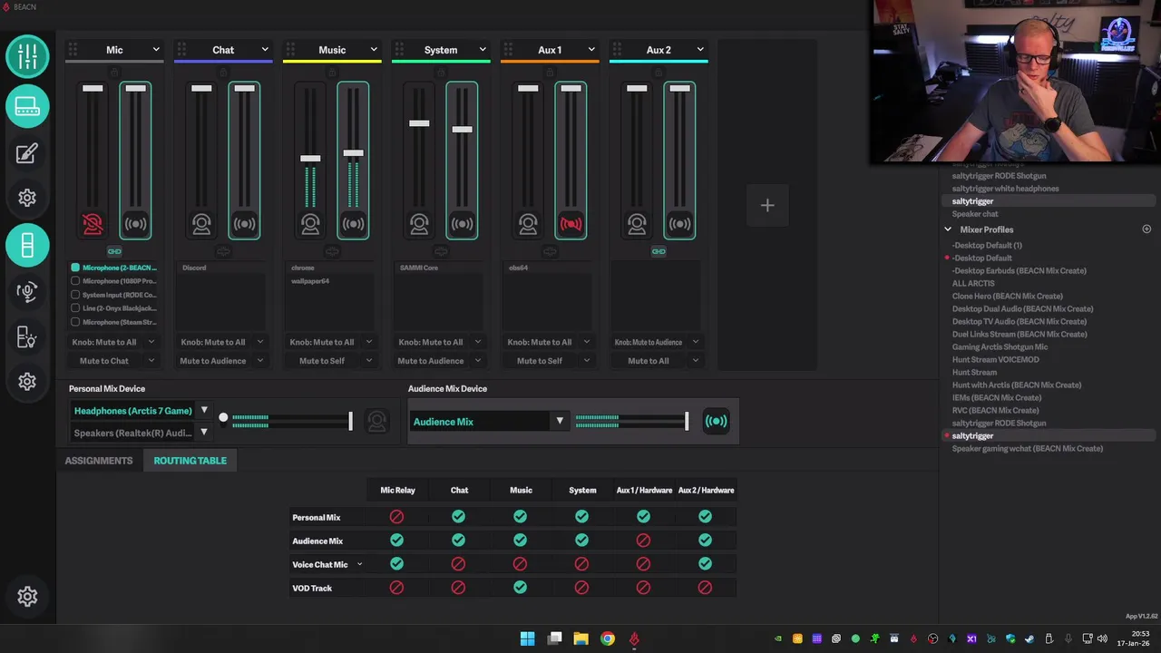Image resolution: width=1161 pixels, height=653 pixels.
Task: Check Line (2-Onyx Blackjack input checkbox
Action: (75, 308)
